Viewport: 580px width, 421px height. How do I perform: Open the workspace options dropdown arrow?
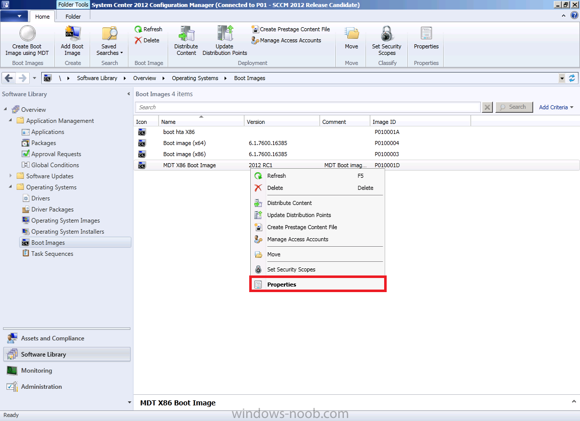129,402
